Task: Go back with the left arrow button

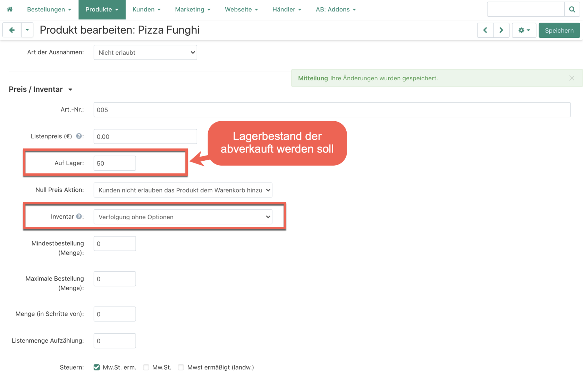Action: click(12, 30)
